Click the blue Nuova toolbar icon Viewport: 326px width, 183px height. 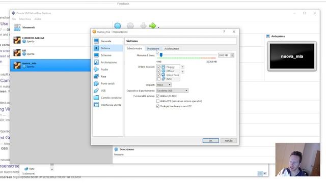tap(118, 25)
